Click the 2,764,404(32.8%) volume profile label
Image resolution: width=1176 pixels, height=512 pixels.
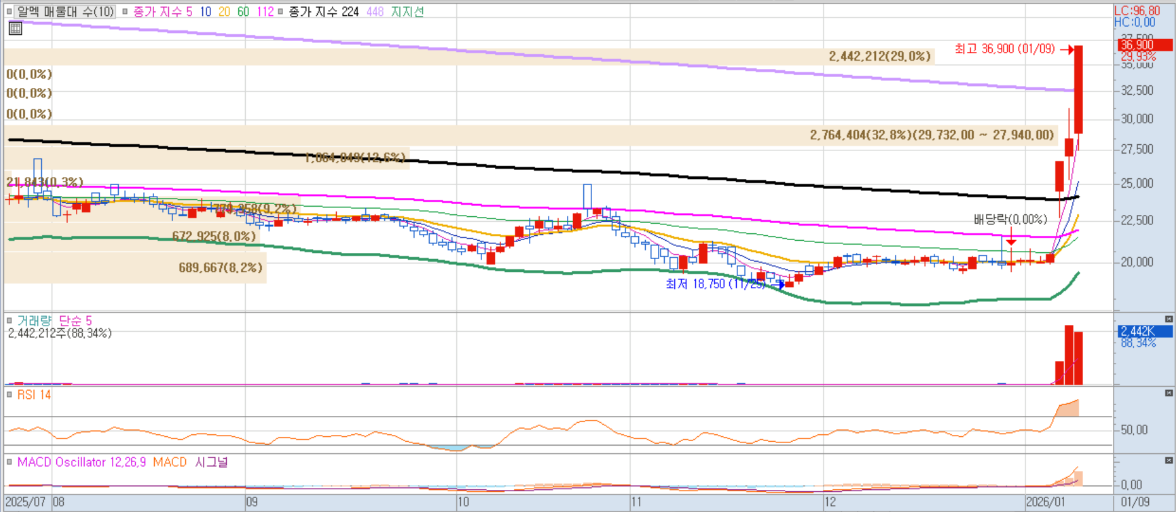click(x=932, y=135)
